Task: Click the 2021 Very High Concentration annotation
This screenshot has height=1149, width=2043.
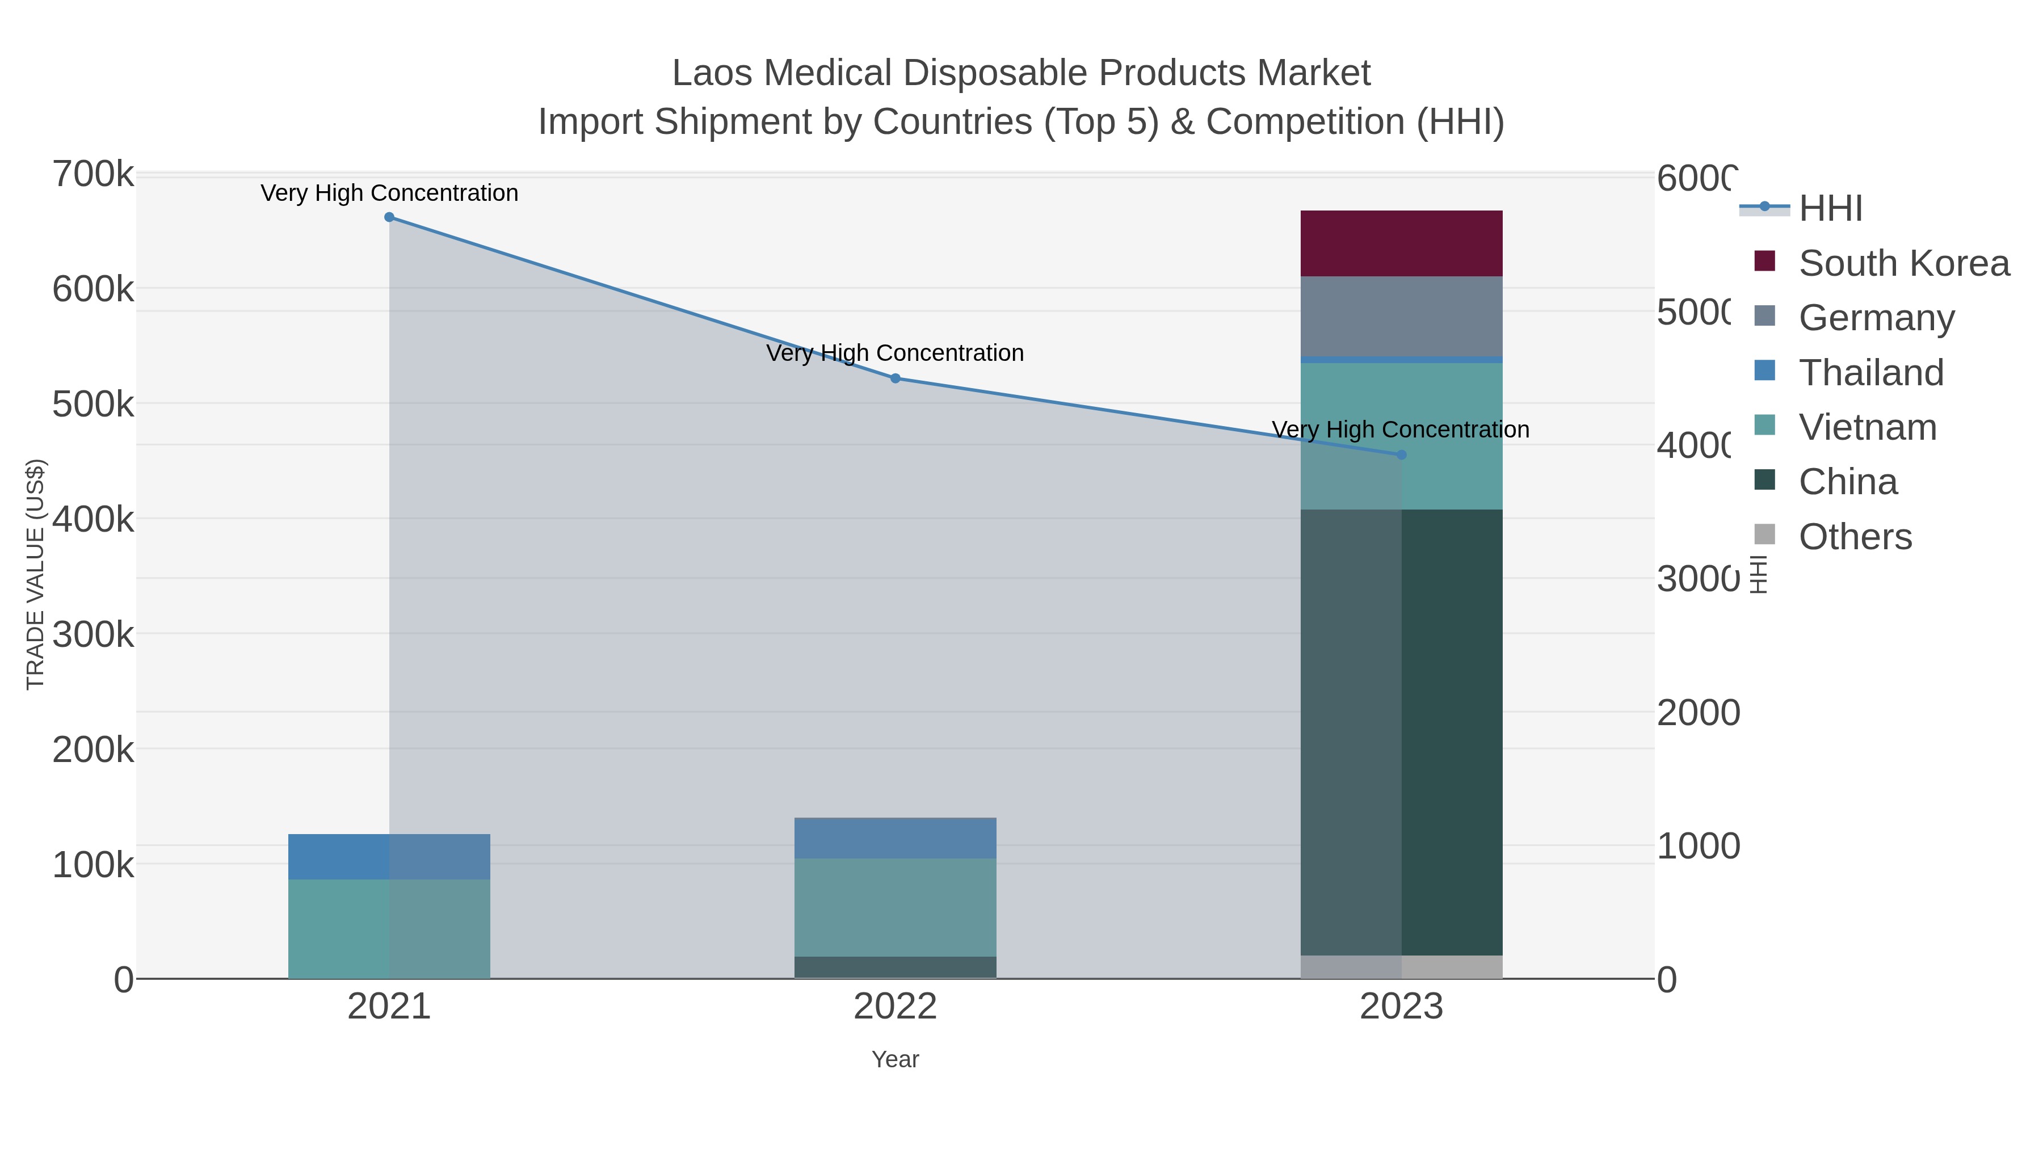Action: click(x=389, y=193)
